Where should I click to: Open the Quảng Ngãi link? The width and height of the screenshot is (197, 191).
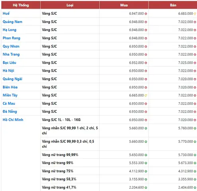[12, 79]
